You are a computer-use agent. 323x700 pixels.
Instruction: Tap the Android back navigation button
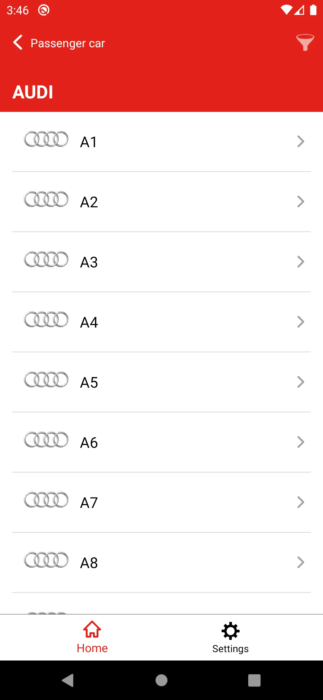(68, 680)
